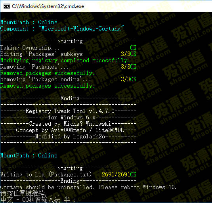Screen dimensions: 212x203
Task: Click 'Writing to Log (Packages.txt)' line
Action: pyautogui.click(x=46, y=174)
